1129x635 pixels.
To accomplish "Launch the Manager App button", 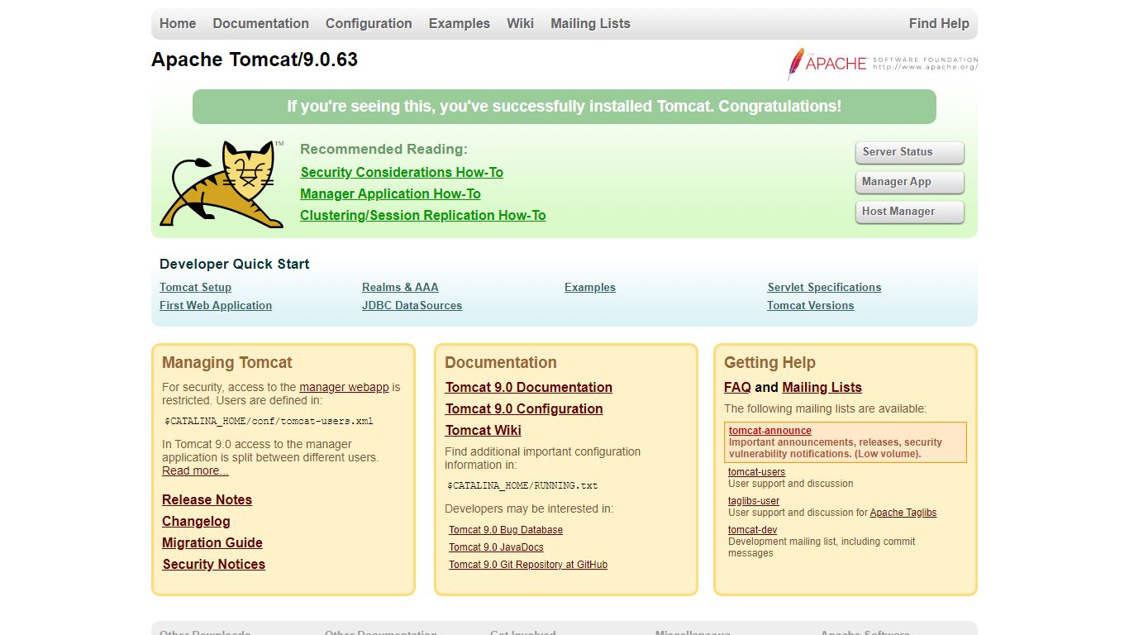I will pyautogui.click(x=909, y=182).
